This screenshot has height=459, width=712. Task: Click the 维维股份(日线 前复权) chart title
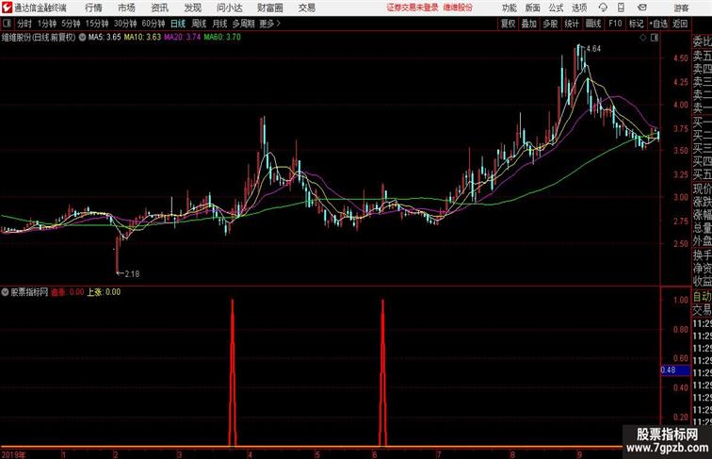coord(39,38)
